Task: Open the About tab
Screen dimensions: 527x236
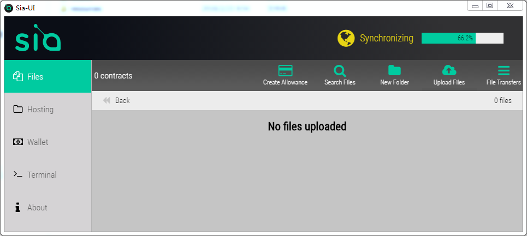Action: pyautogui.click(x=48, y=208)
